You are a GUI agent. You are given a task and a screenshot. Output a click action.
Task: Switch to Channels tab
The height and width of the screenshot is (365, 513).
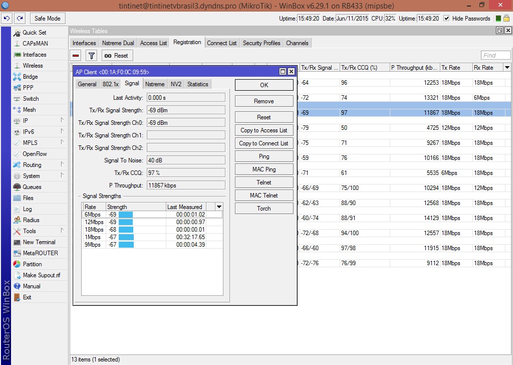[x=297, y=43]
